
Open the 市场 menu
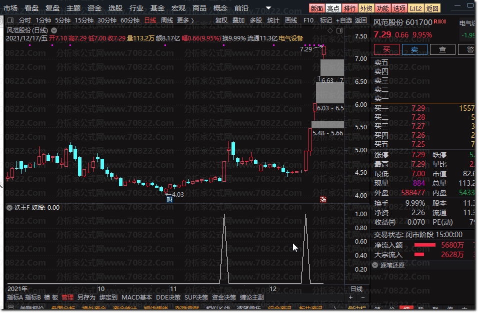point(10,8)
